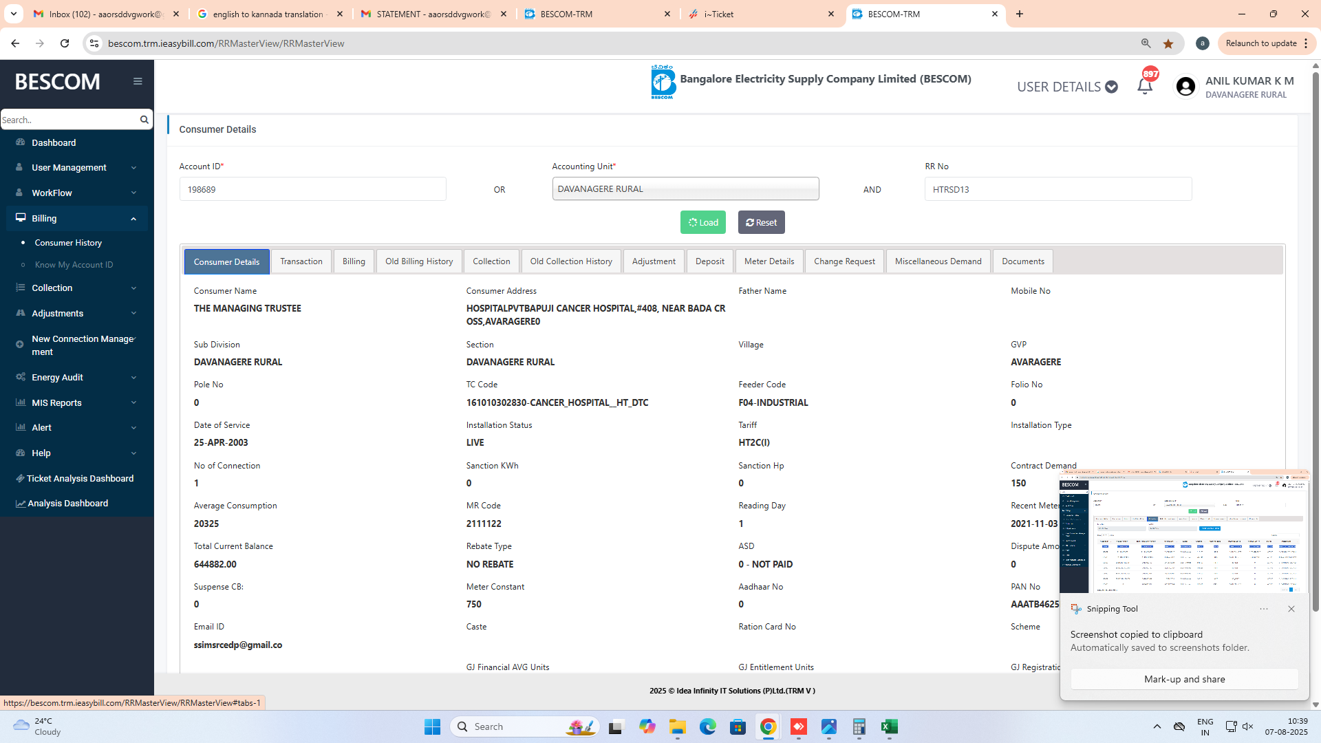Click the browser reload page icon
Image resolution: width=1321 pixels, height=743 pixels.
point(65,43)
